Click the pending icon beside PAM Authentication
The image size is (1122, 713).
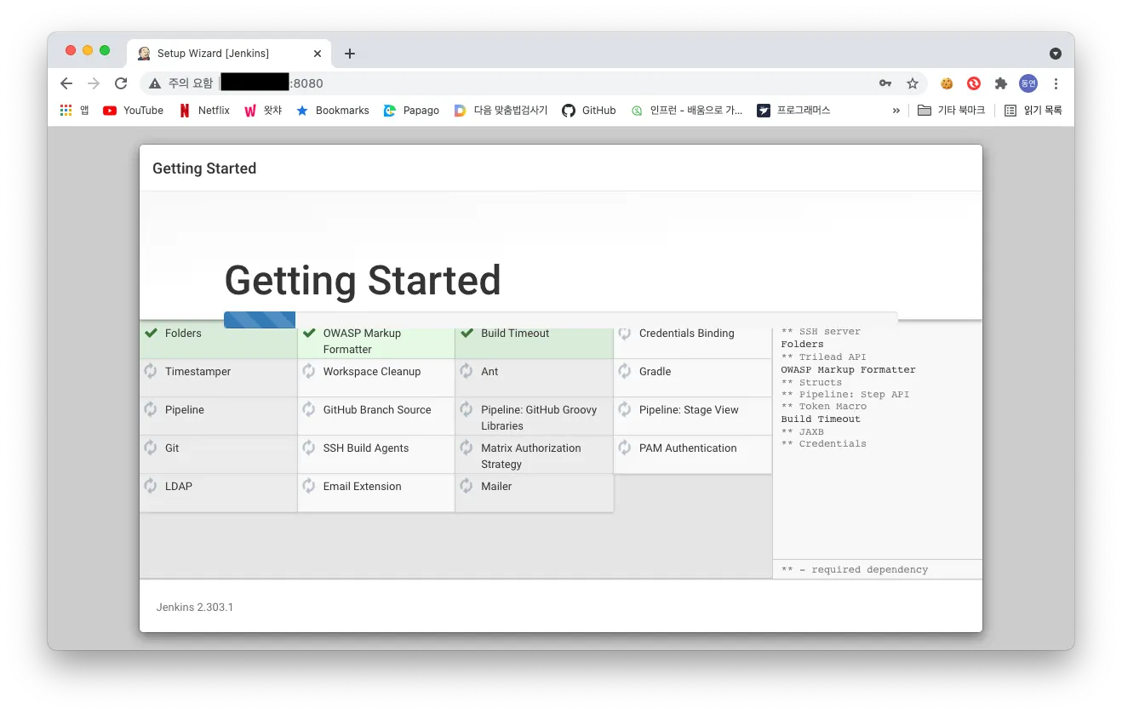pos(625,448)
